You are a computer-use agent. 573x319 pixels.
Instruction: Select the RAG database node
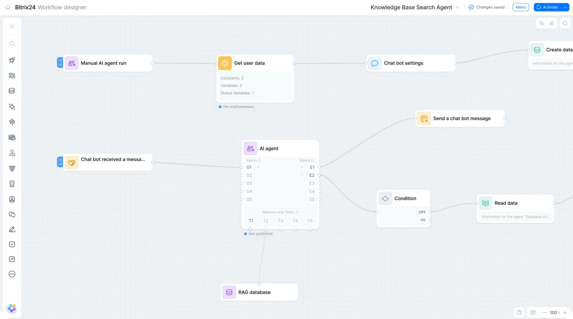tap(259, 292)
